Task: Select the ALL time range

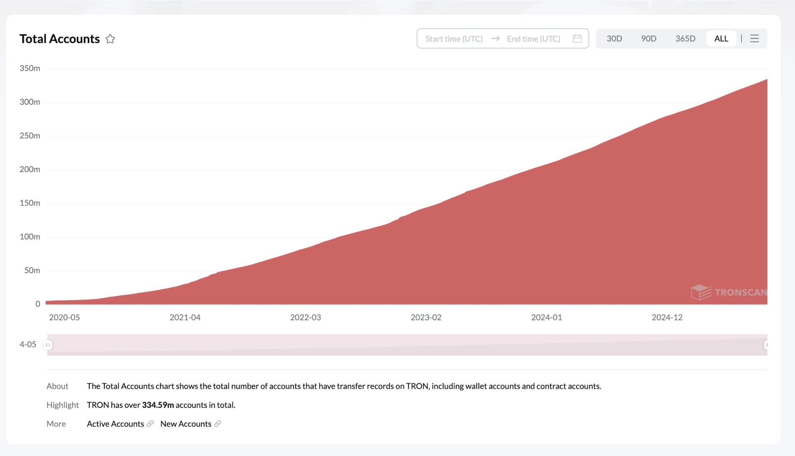Action: tap(721, 38)
